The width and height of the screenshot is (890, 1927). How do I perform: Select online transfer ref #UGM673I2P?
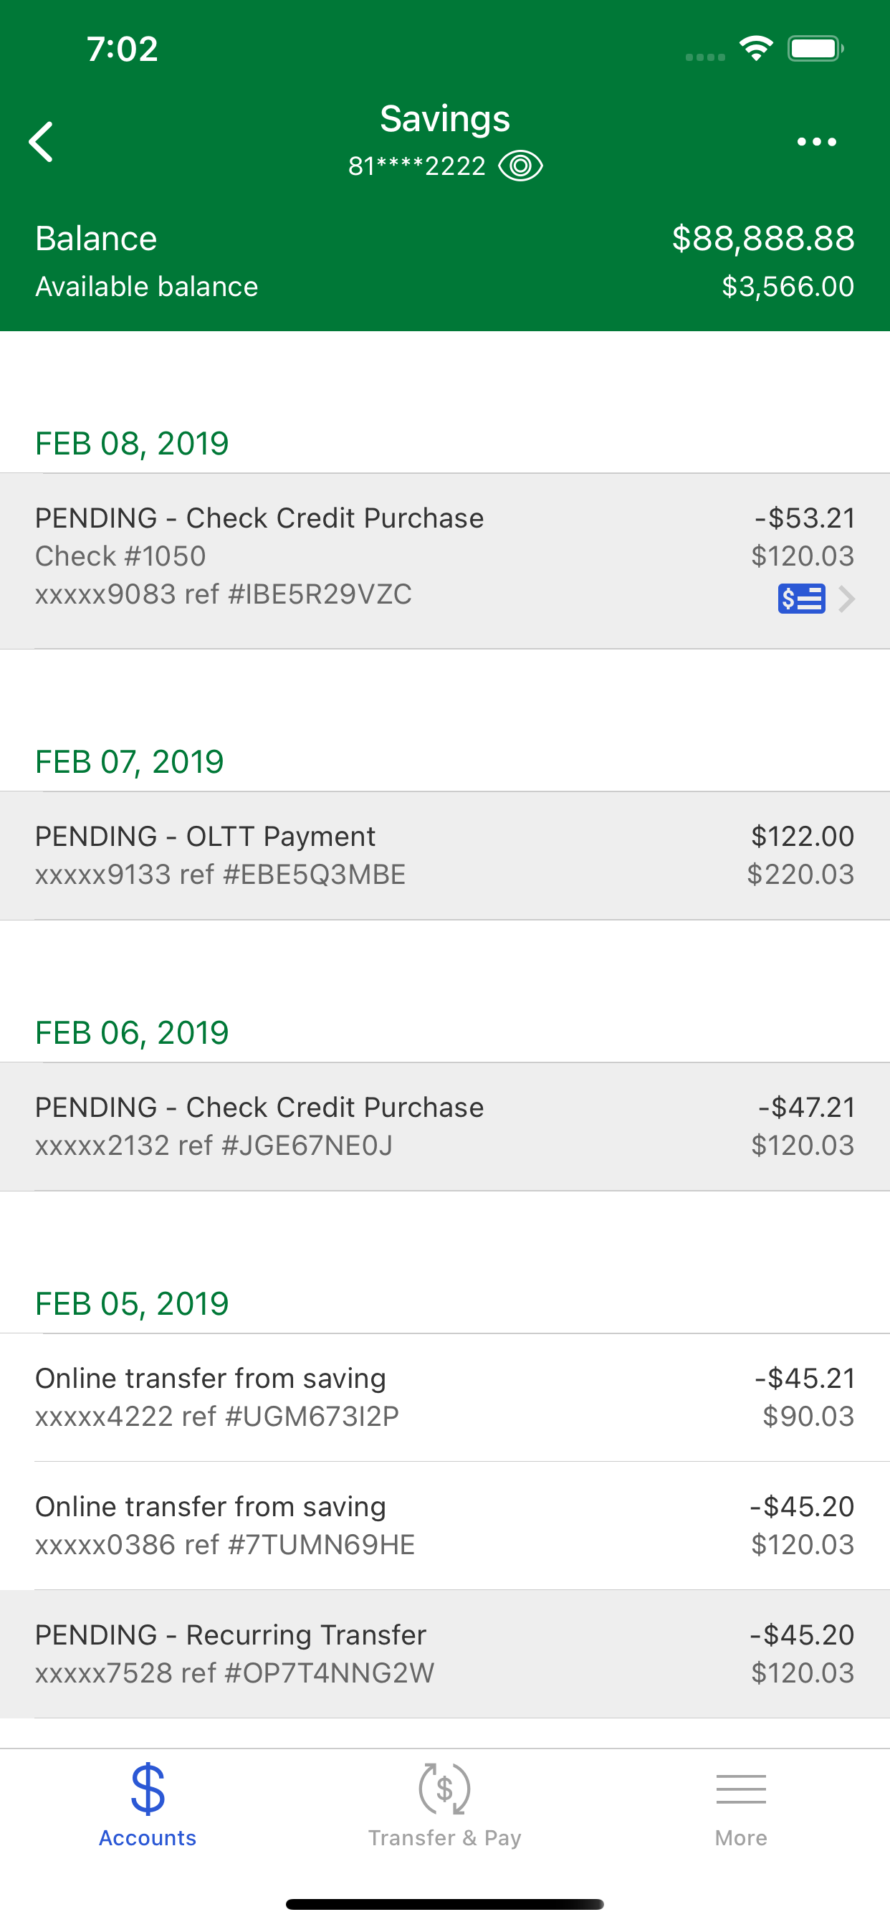click(445, 1397)
